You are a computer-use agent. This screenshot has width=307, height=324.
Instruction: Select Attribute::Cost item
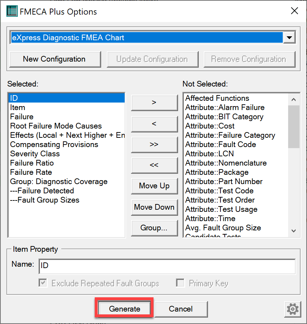[236, 126]
